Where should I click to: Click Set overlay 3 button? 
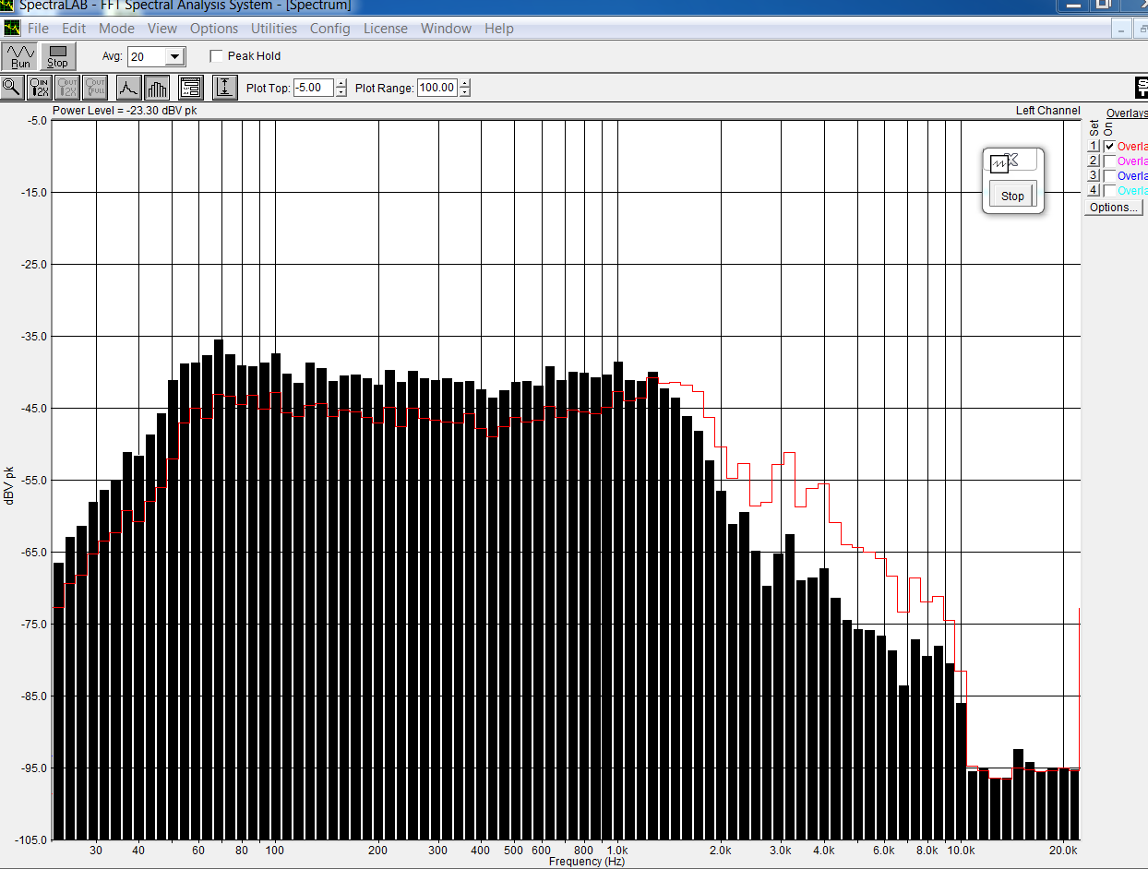point(1094,176)
